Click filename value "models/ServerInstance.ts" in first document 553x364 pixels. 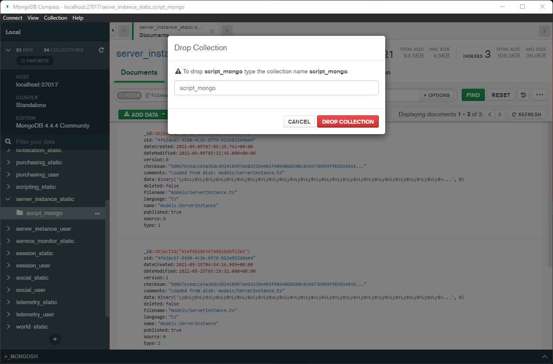tap(203, 192)
